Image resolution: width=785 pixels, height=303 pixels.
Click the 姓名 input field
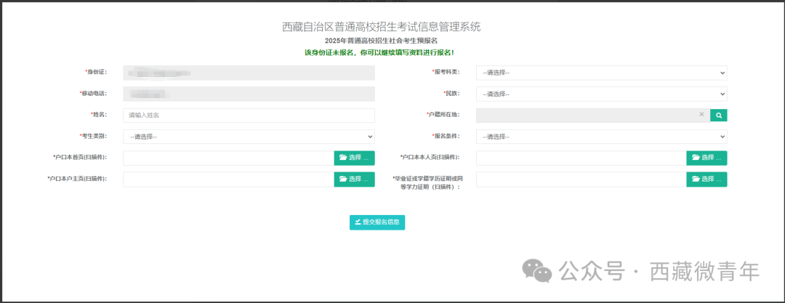[x=249, y=116]
